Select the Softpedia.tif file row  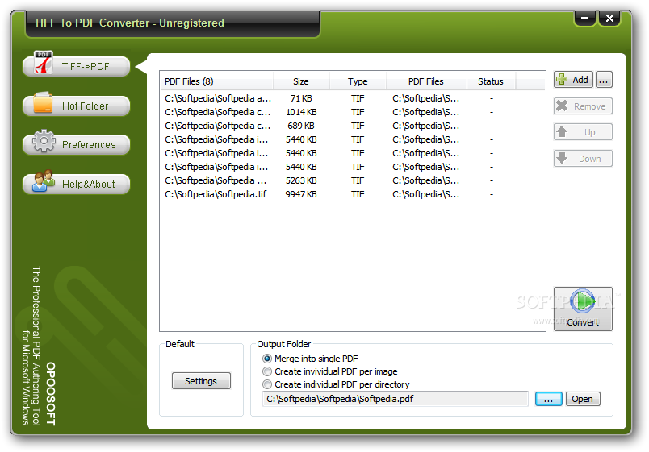tap(353, 194)
